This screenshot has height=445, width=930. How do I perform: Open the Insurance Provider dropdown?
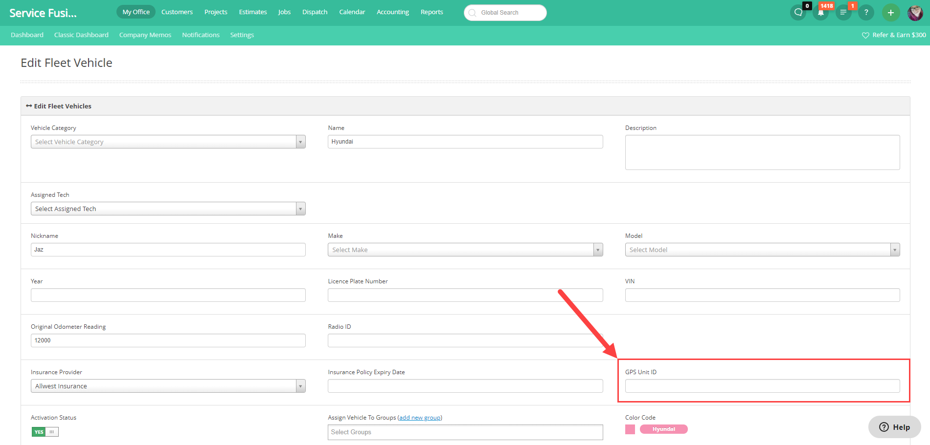point(168,386)
